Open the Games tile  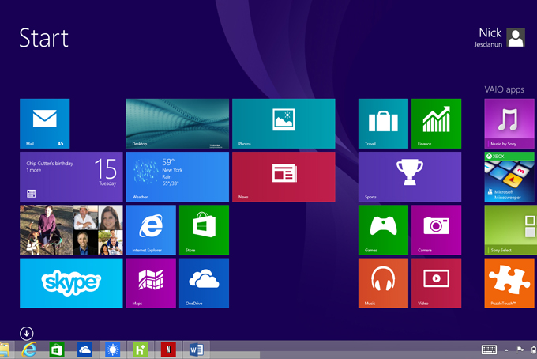383,230
